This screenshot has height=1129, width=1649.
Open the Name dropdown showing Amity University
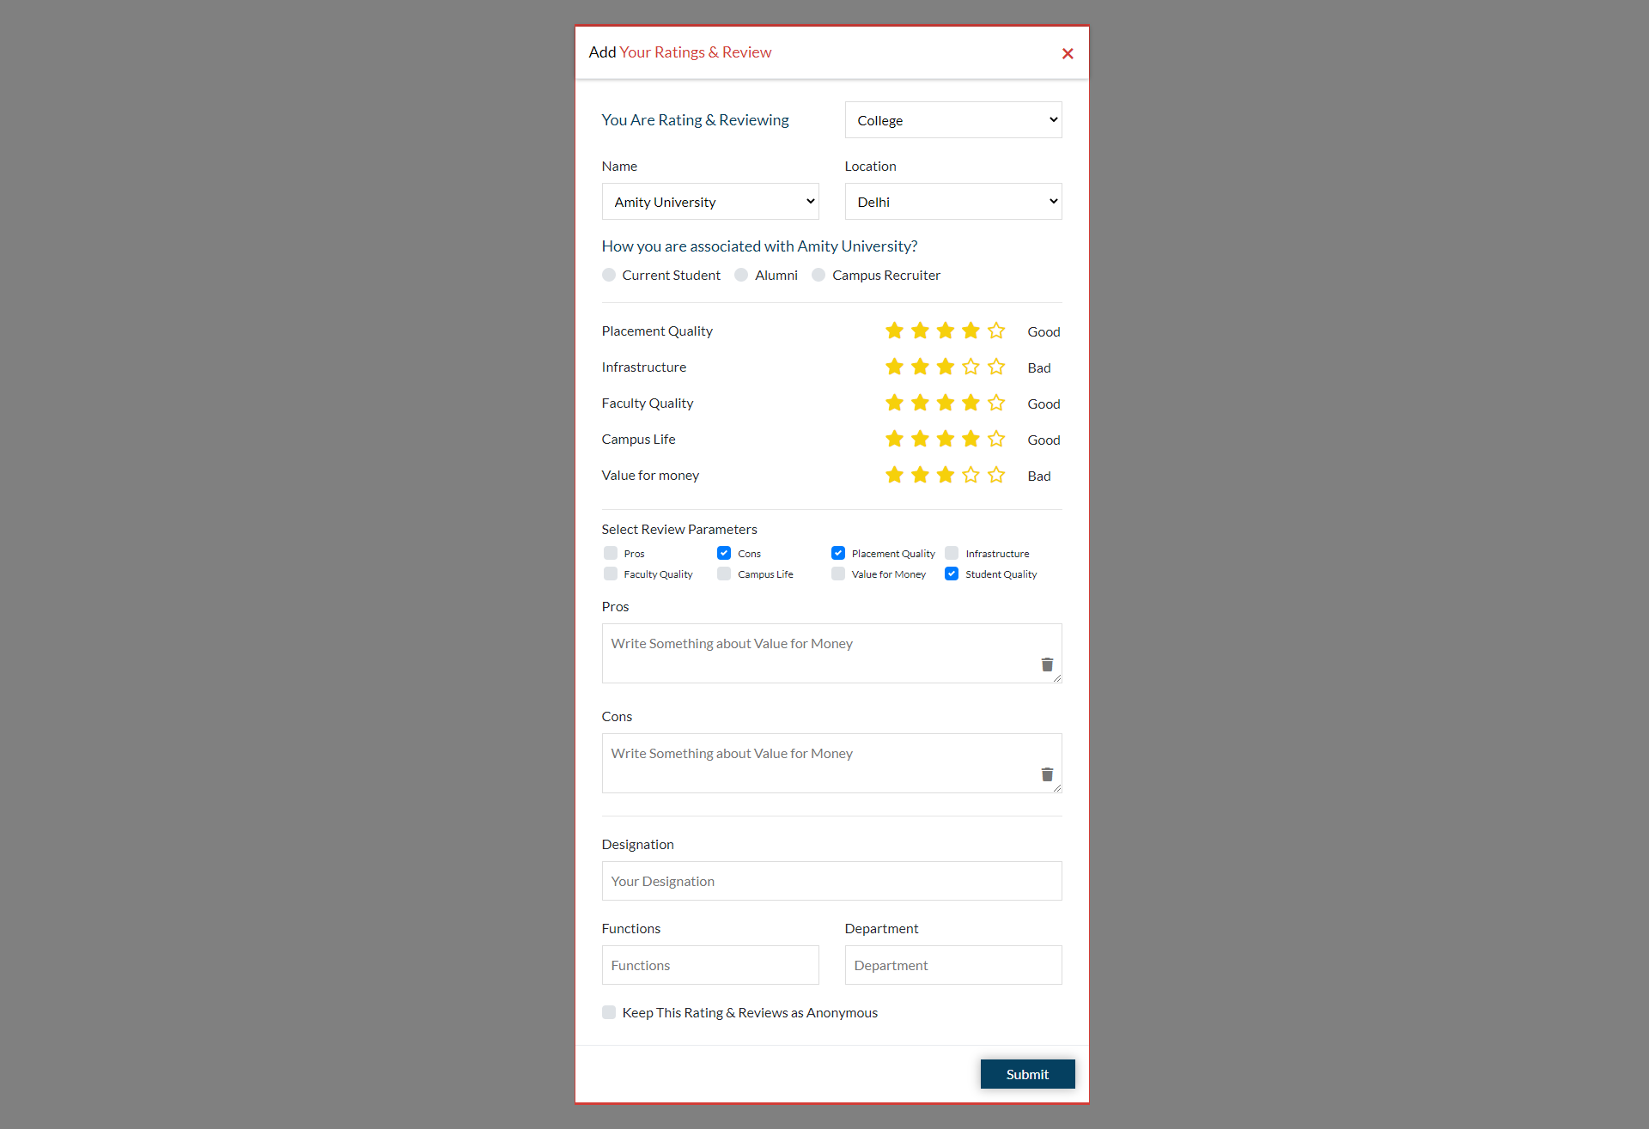click(x=710, y=201)
